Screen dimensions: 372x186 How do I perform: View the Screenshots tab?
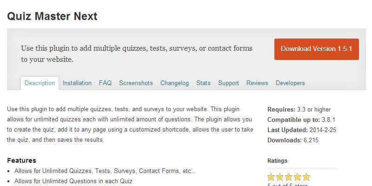click(x=136, y=83)
